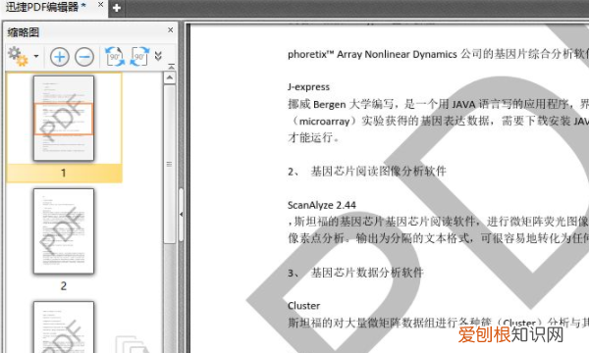Click the 缩略图 panel title
589x353 pixels.
point(24,32)
